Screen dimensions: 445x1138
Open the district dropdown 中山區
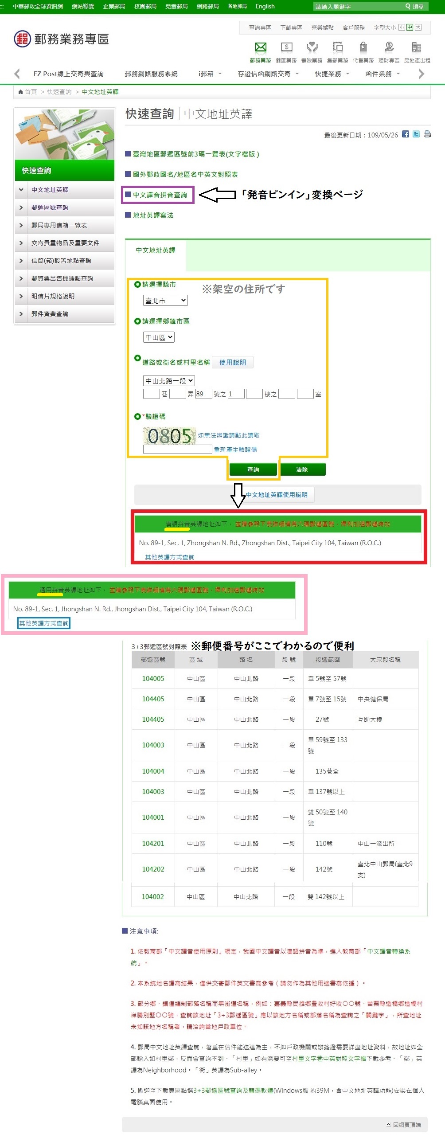pos(159,337)
